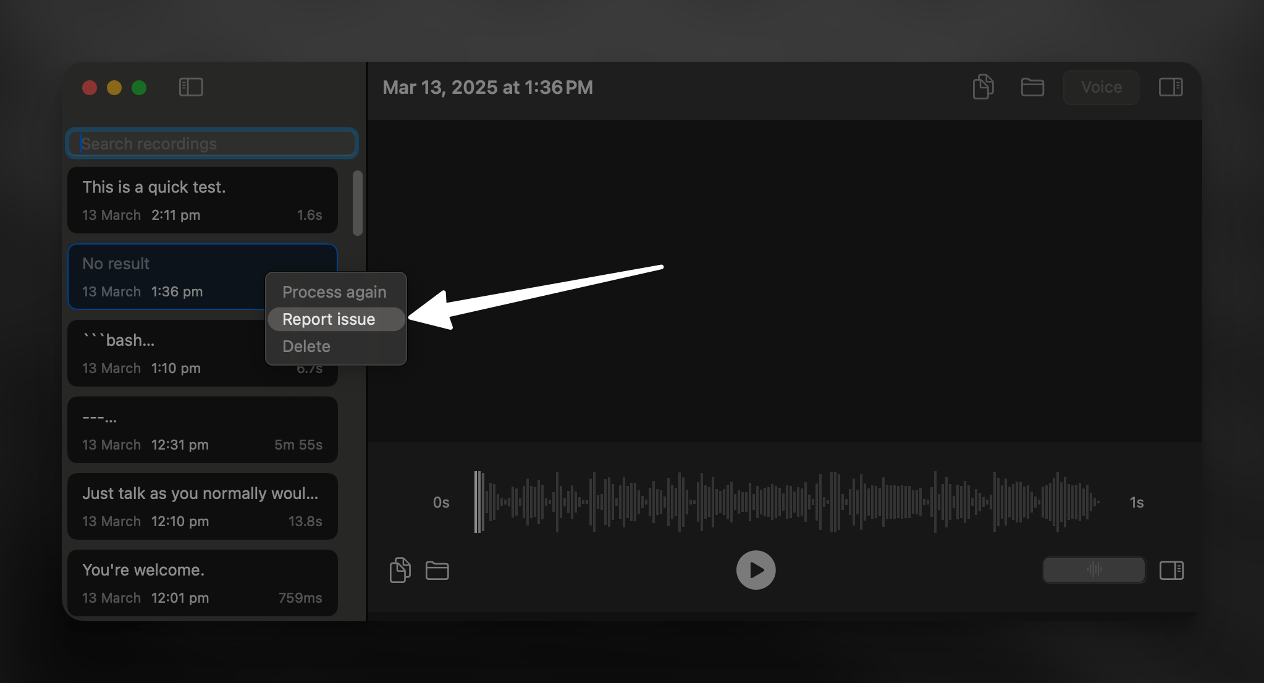Screen dimensions: 1264x683
Task: Open "This is a quick test." recording
Action: [x=203, y=200]
